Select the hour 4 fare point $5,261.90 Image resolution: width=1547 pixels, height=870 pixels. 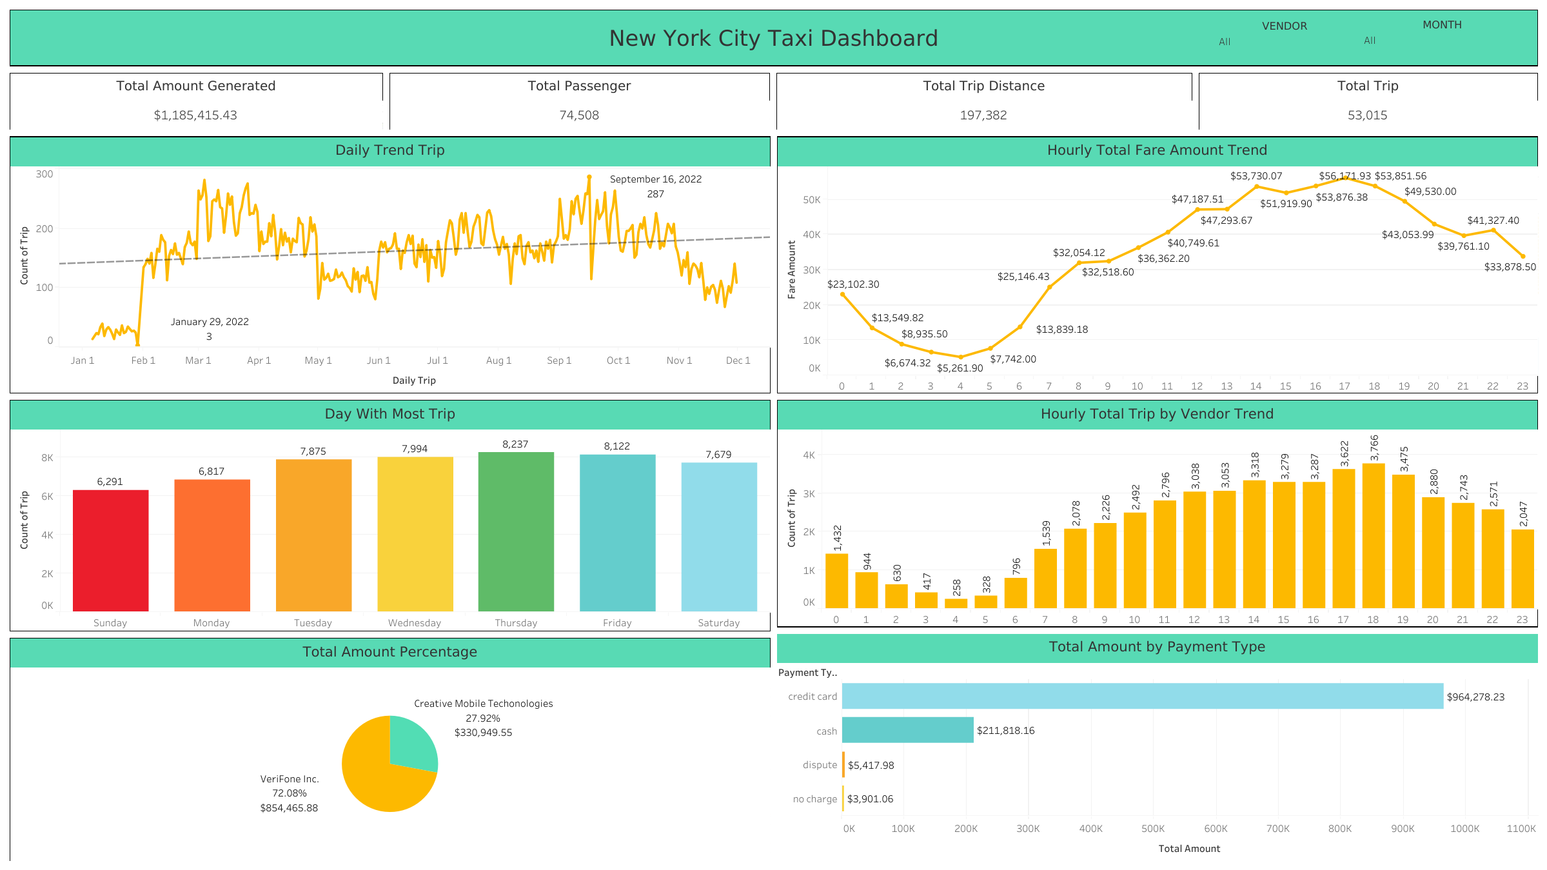[x=960, y=357]
